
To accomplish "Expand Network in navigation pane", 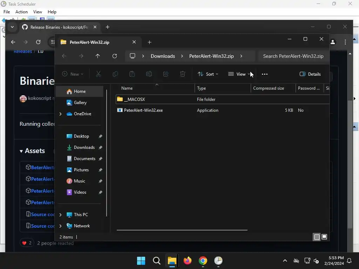I will pyautogui.click(x=60, y=226).
